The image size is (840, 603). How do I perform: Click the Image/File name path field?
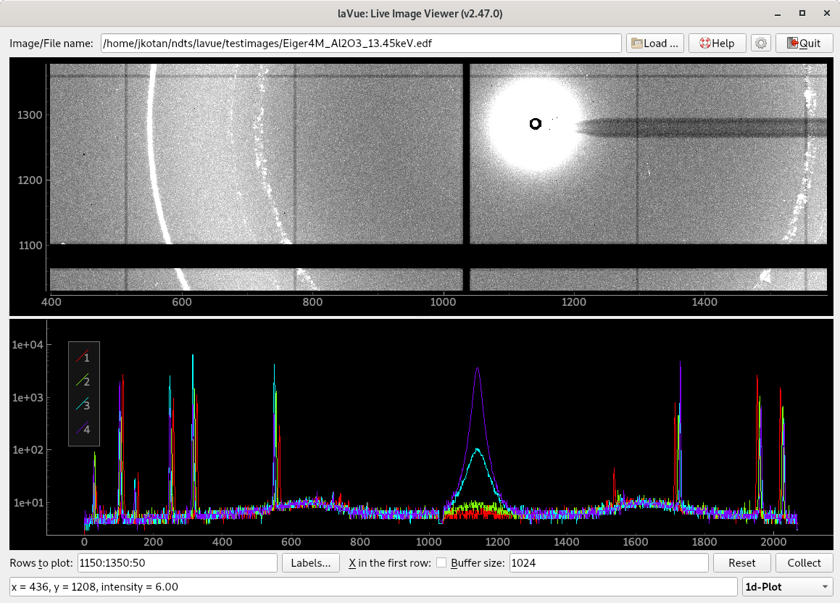tap(361, 43)
